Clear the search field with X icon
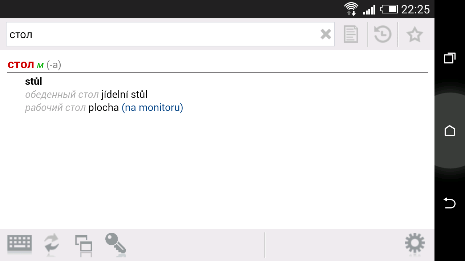 pyautogui.click(x=326, y=34)
